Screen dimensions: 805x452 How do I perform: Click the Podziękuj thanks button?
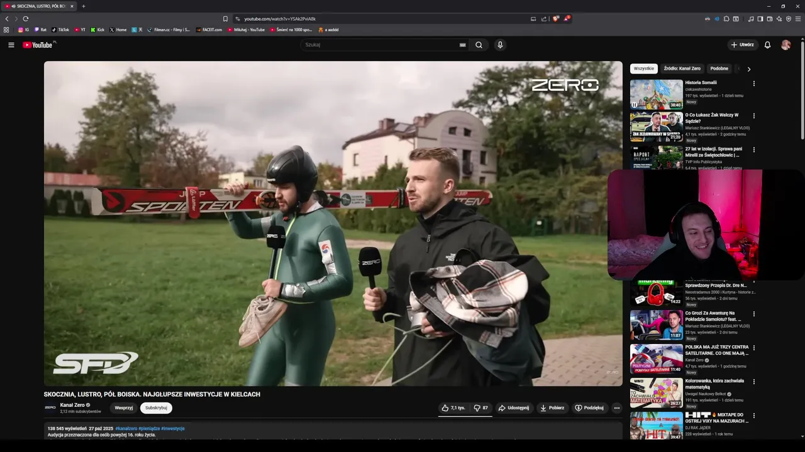(589, 407)
